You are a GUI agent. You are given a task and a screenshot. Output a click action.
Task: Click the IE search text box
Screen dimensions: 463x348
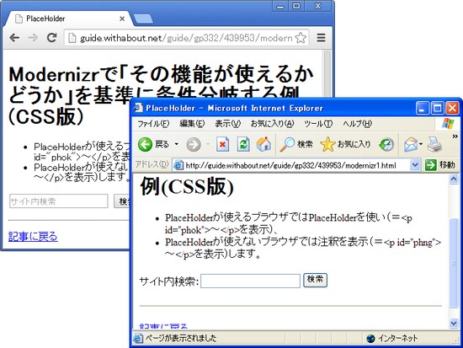coord(250,281)
